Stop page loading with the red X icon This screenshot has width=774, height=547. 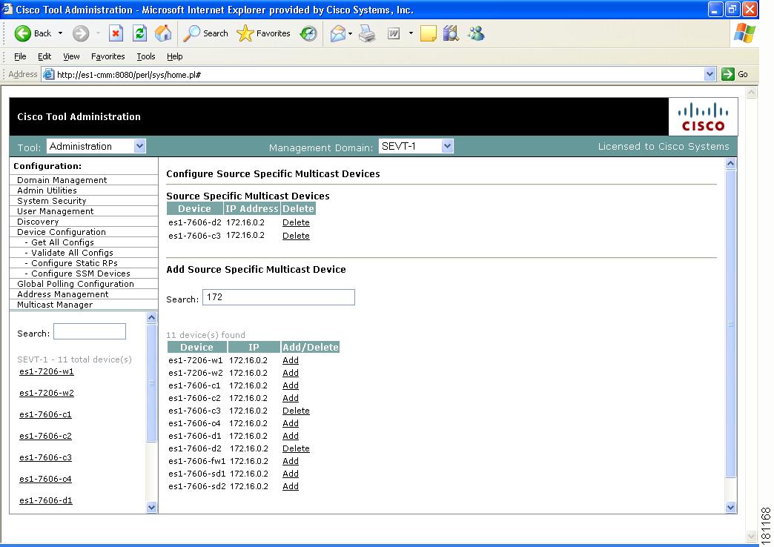(x=116, y=33)
